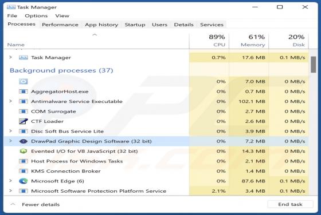
Task: Select the AggregatorHost.exe row name
Action: click(60, 91)
